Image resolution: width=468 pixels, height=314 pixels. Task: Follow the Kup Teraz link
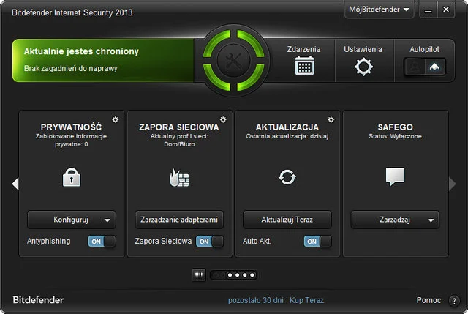tap(306, 300)
